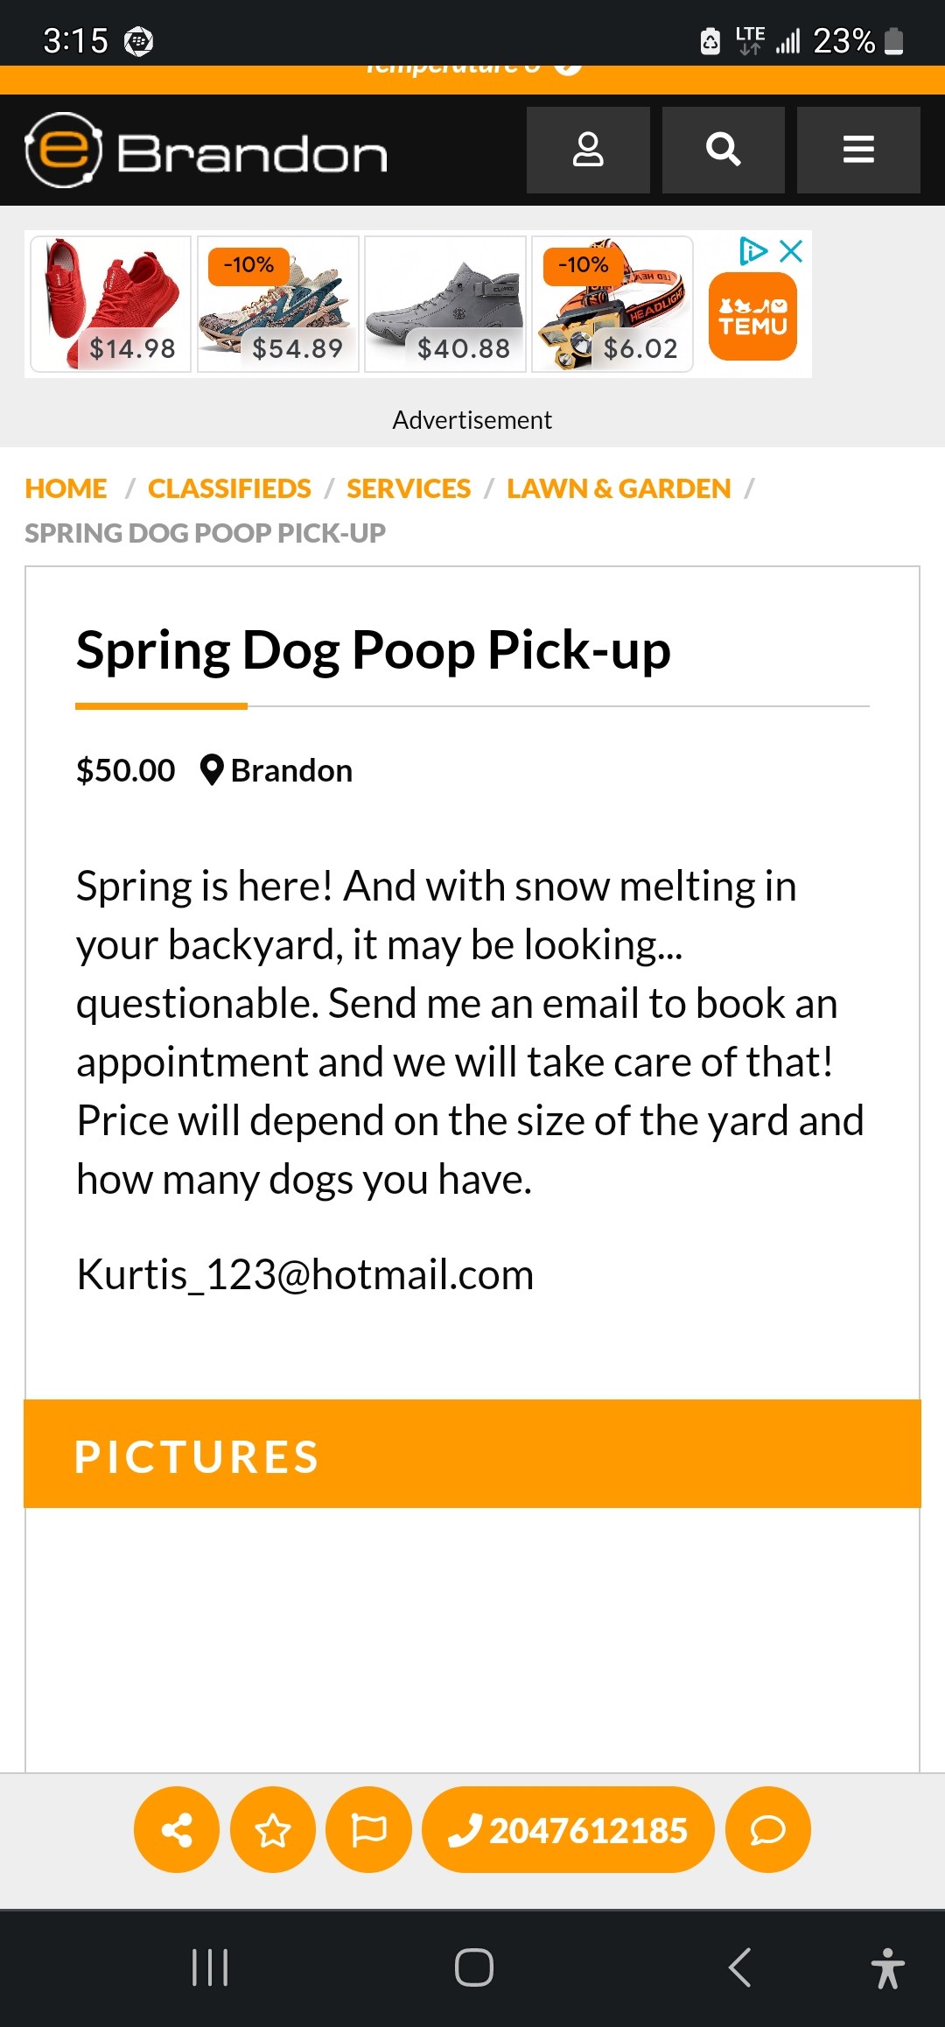Share this listing via share icon

177,1829
